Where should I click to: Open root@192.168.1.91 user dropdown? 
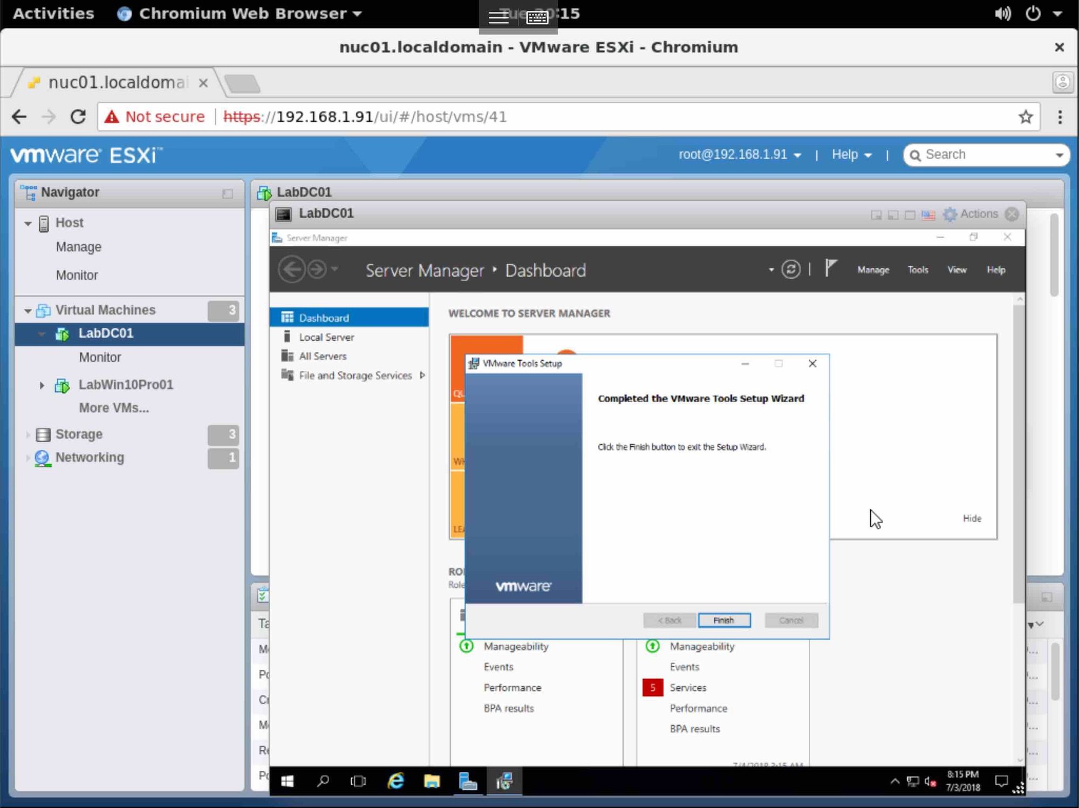(x=740, y=155)
